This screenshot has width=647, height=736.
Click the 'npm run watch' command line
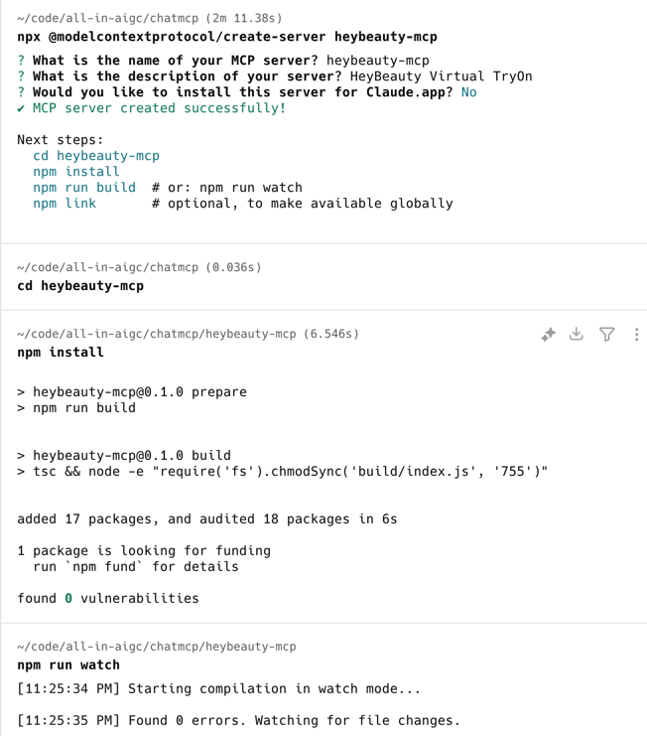coord(68,665)
